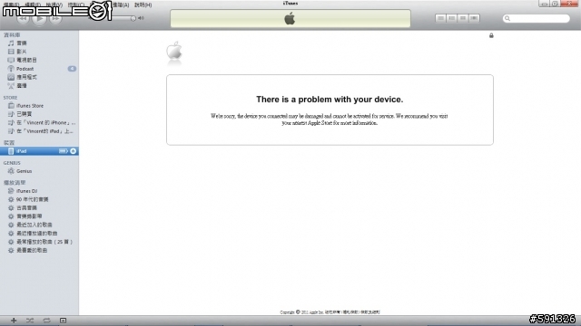Eject the iPad using eject icon
The image size is (581, 326).
point(73,151)
